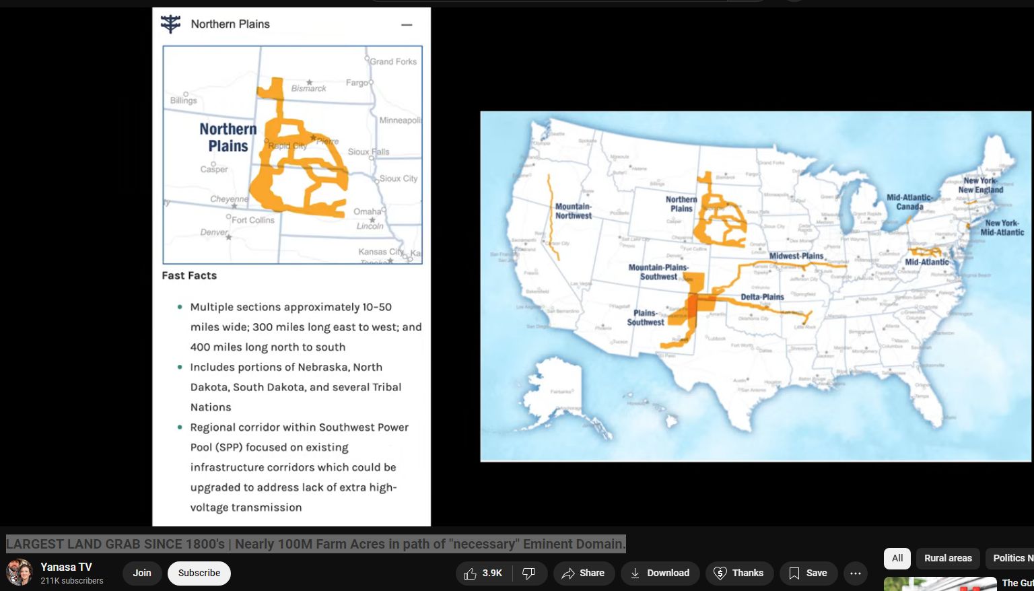This screenshot has height=591, width=1034.
Task: Dislike the video with thumbs down
Action: pyautogui.click(x=529, y=573)
